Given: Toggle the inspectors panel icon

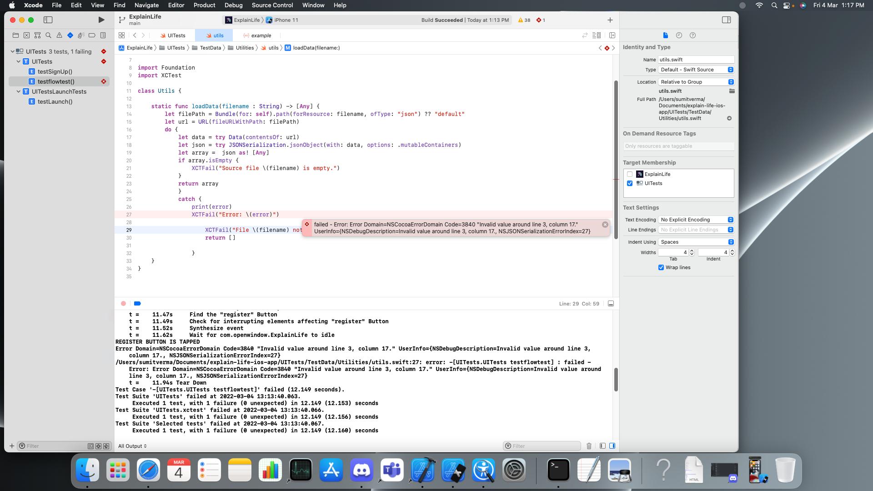Looking at the screenshot, I should 726,20.
